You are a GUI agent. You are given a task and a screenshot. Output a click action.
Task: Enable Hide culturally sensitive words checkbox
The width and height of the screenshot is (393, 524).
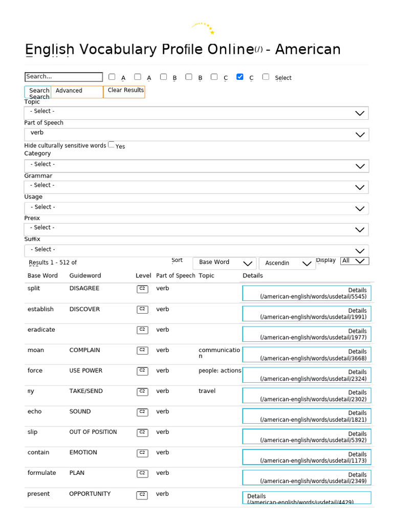click(111, 145)
